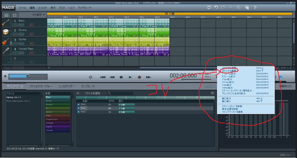Viewport: 297px width, 158px height.
Task: Select Rock Alternative Vol.4 style
Action: coord(18,101)
